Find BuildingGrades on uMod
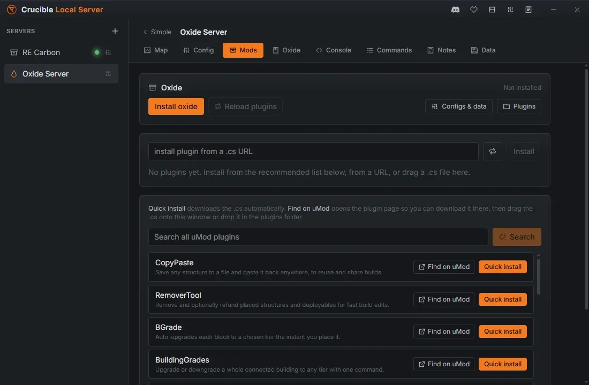 (x=444, y=364)
